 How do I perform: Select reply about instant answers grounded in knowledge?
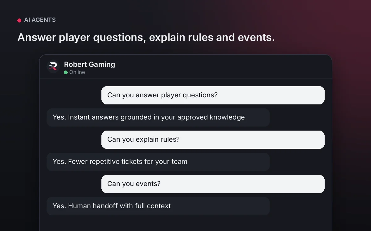click(x=158, y=117)
